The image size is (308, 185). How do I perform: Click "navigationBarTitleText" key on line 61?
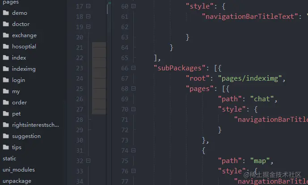(x=250, y=17)
